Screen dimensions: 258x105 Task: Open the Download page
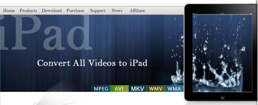[x=52, y=11]
